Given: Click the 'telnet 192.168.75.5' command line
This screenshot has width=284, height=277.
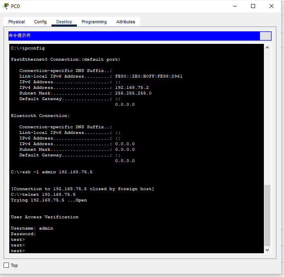Looking at the screenshot, I should coord(43,195).
